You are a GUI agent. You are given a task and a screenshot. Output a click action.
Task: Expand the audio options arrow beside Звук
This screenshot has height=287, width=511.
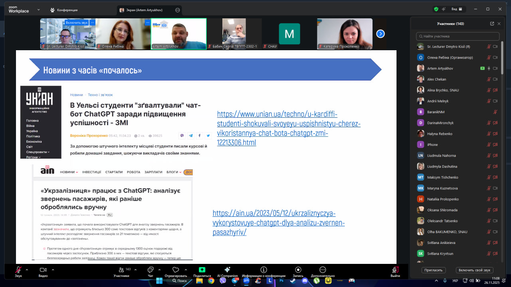27,269
